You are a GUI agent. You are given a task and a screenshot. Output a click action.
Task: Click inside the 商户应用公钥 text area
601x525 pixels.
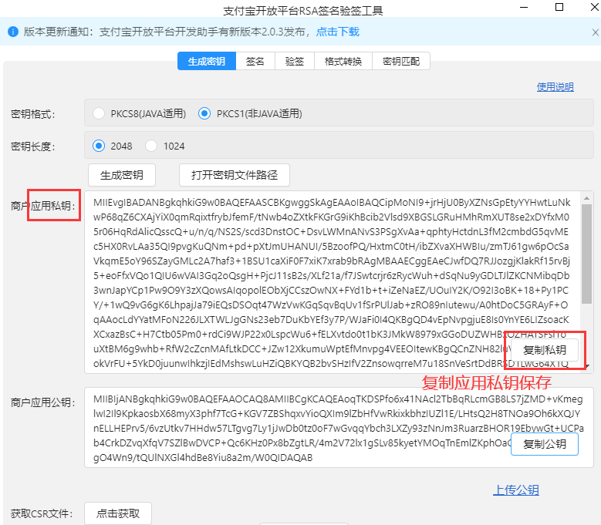(x=339, y=427)
